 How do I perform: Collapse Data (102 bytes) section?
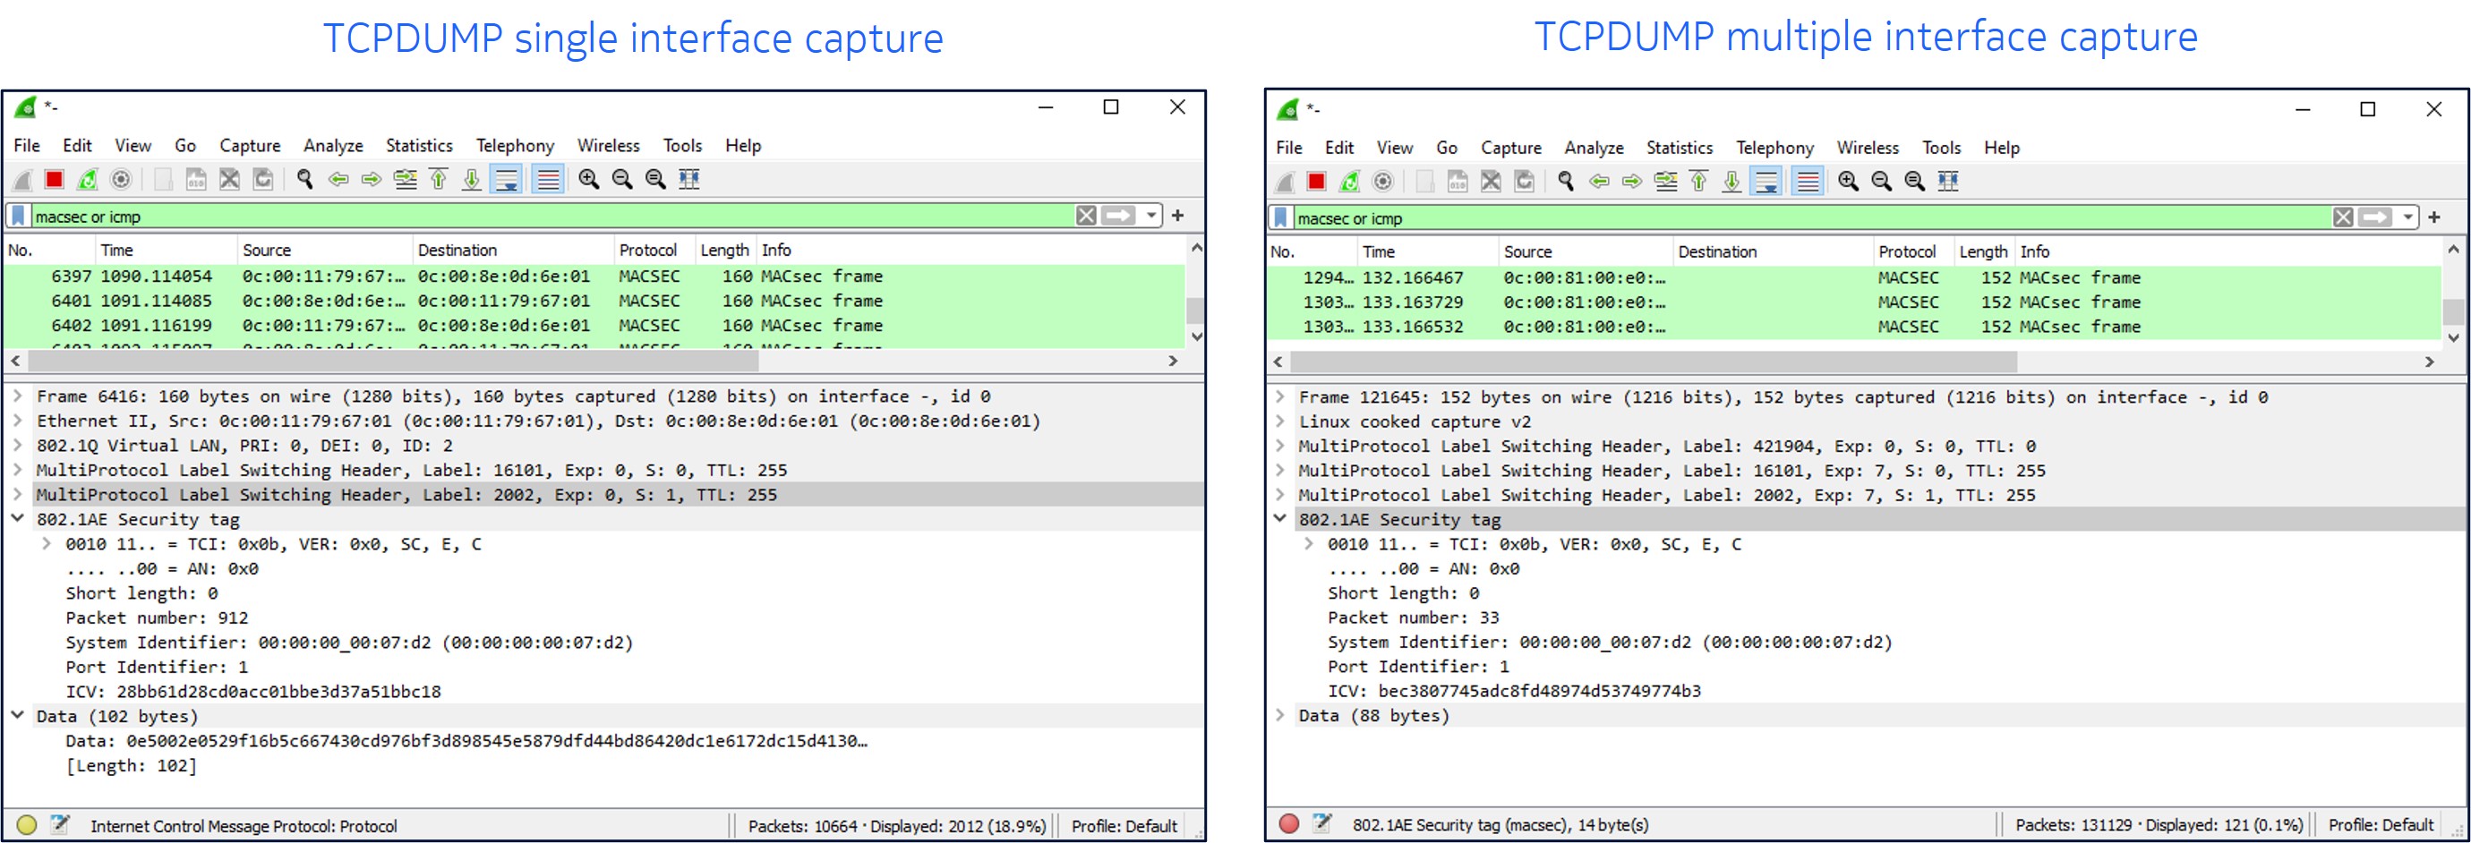pyautogui.click(x=17, y=714)
